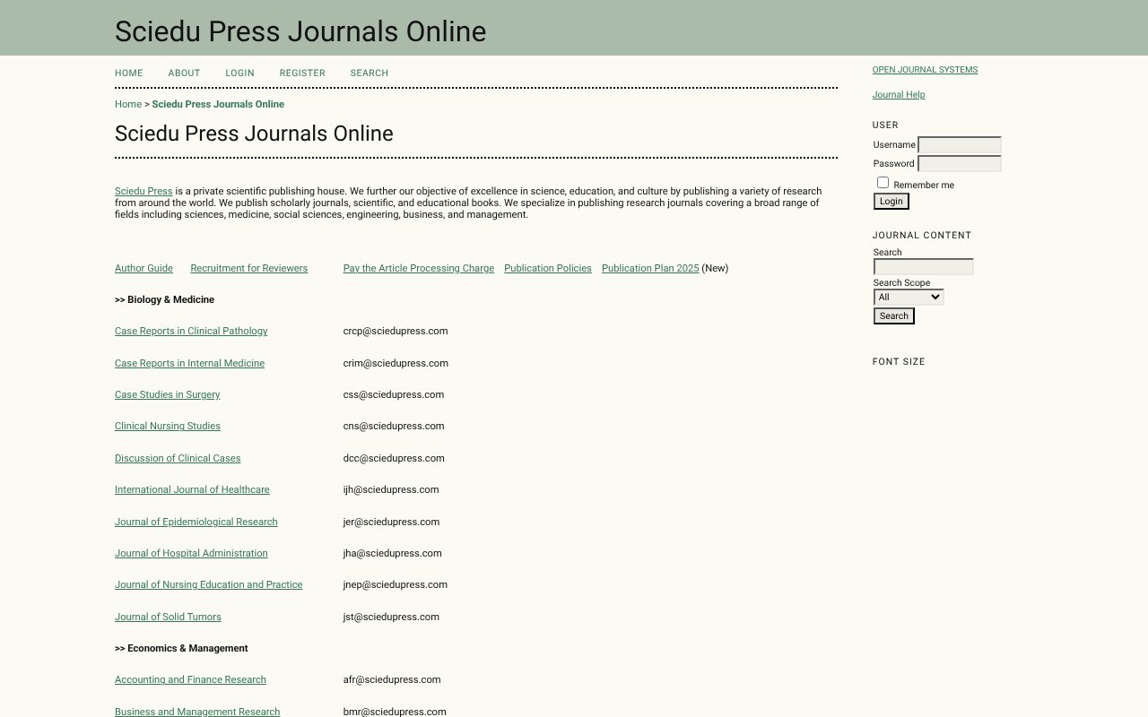
Task: Open the ABOUT navigation menu item
Action: point(184,73)
